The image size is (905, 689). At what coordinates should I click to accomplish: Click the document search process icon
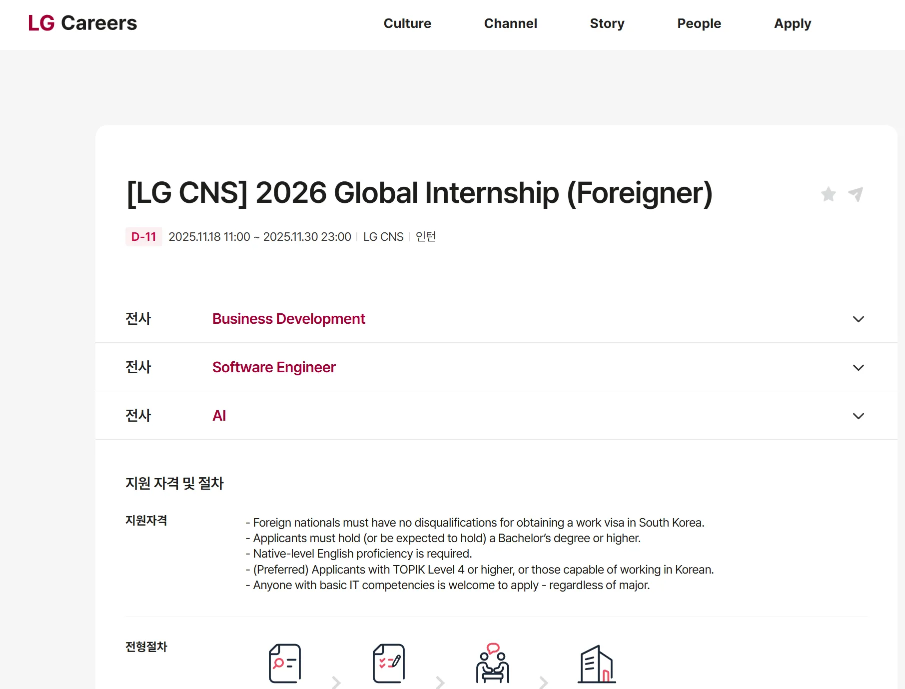point(285,664)
